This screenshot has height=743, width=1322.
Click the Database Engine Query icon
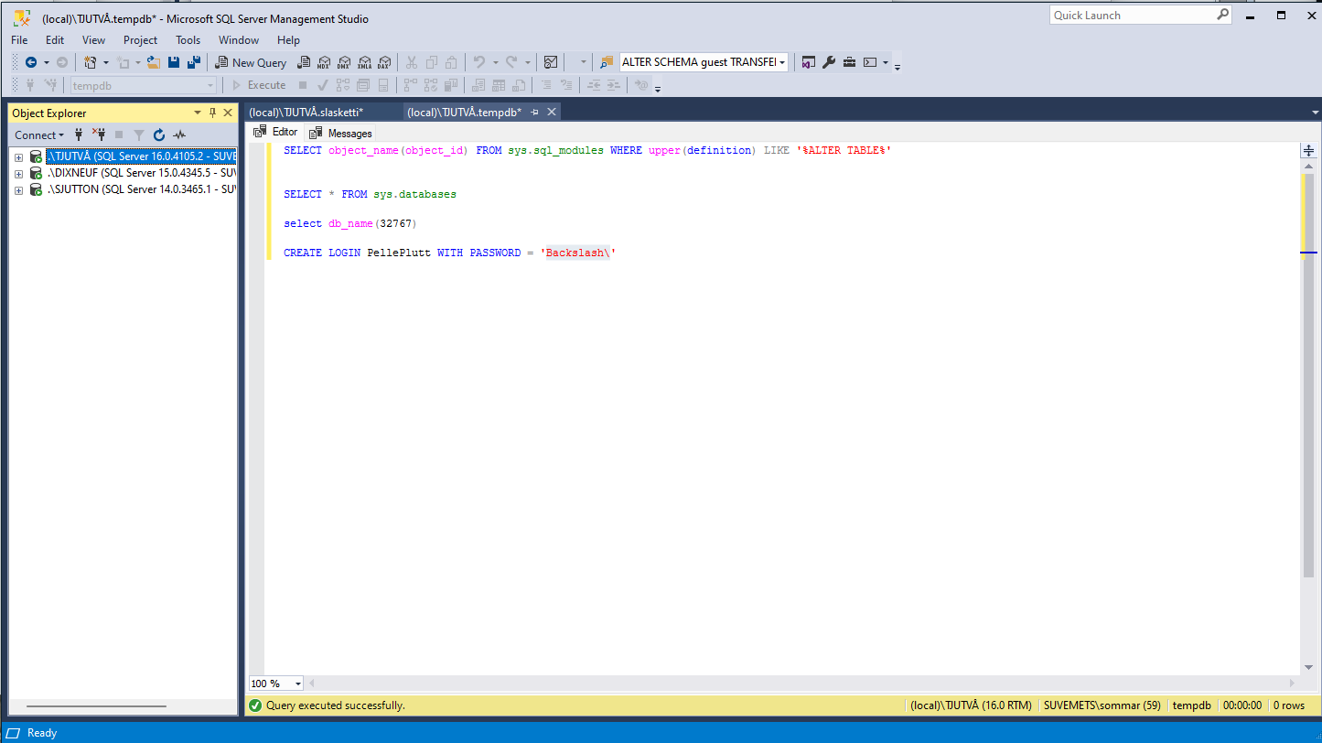pyautogui.click(x=304, y=62)
